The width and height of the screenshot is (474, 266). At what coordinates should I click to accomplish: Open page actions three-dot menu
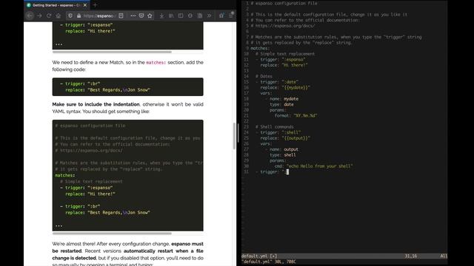point(133,16)
